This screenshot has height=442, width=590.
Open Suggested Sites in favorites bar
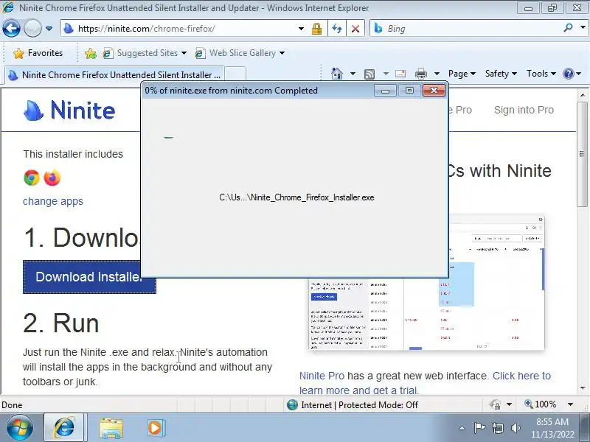point(145,53)
